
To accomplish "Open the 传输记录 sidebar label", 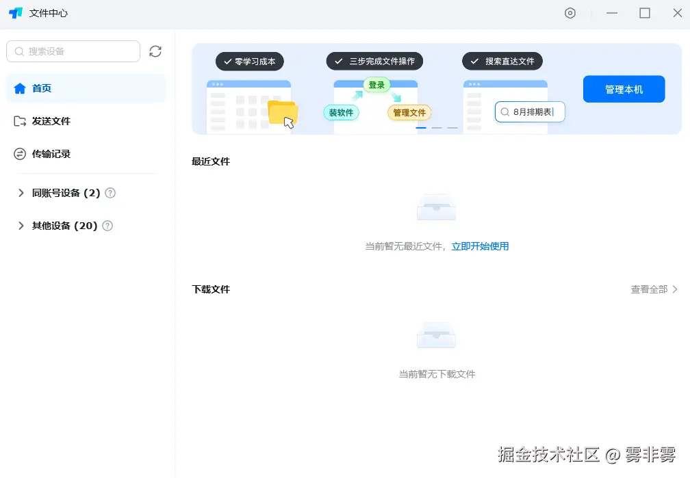I will [x=51, y=154].
